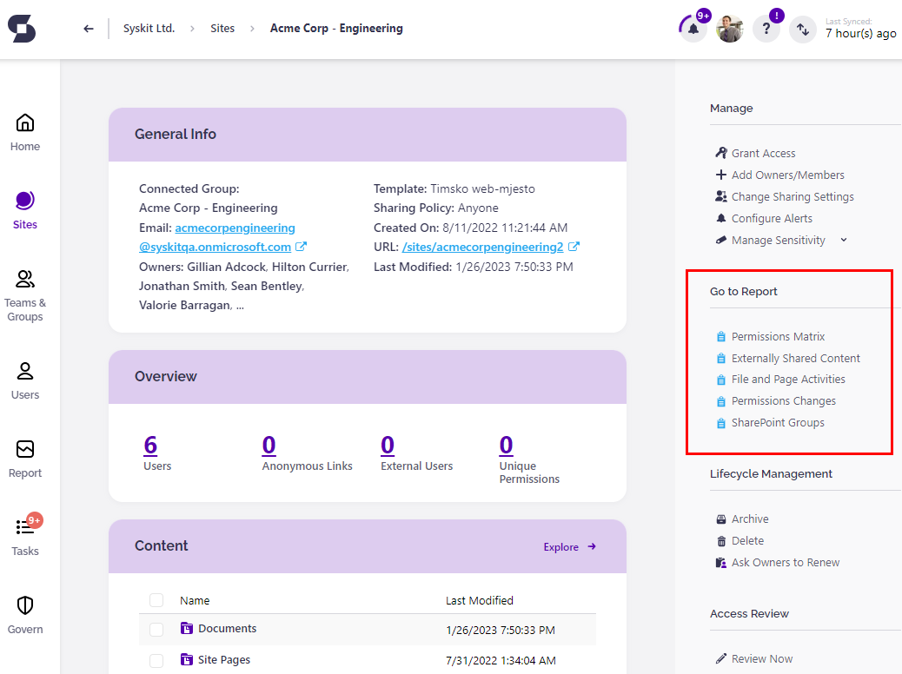
Task: Click the notifications bell icon
Action: tap(693, 29)
